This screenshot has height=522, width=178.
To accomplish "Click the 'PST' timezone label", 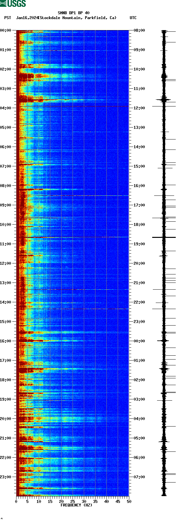I will click(7, 18).
